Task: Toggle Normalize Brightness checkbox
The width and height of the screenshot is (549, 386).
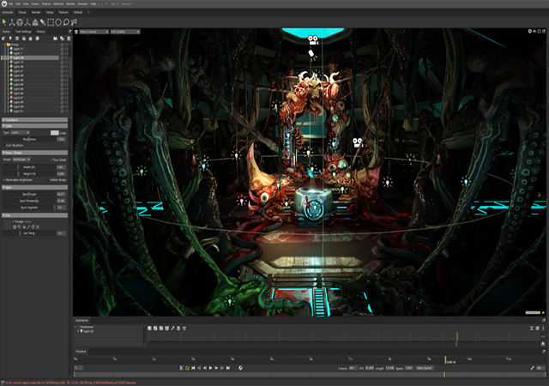Action: (x=4, y=178)
